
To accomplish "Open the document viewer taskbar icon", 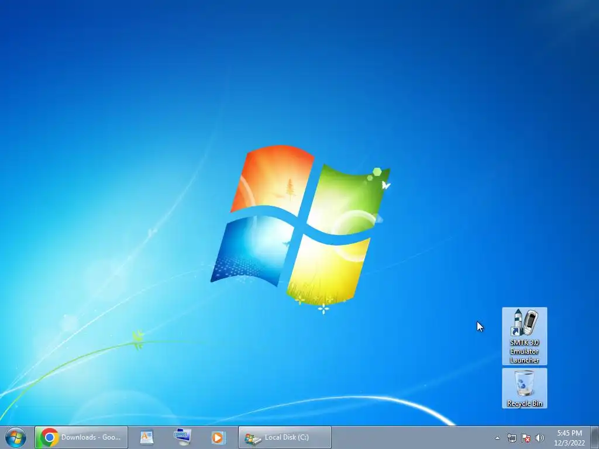I will (147, 437).
